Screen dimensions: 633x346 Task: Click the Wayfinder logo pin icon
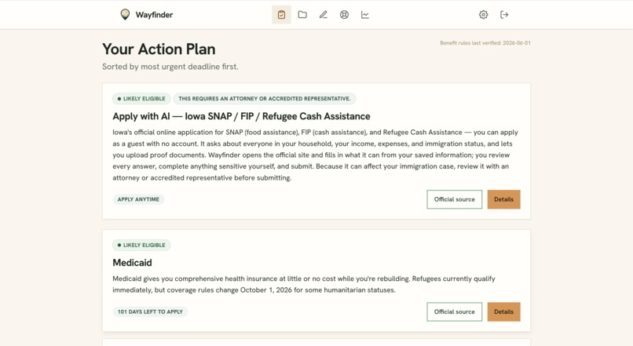[x=125, y=15]
